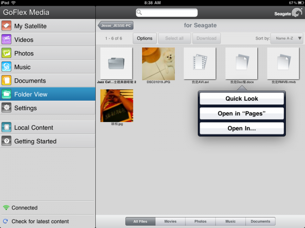This screenshot has height=228, width=305.
Task: Tap the orange Documents icon
Action: 6,80
